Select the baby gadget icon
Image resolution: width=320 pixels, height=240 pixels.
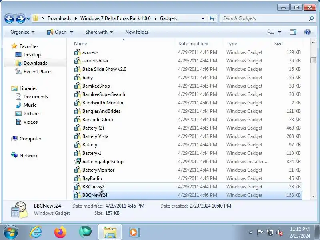pos(77,77)
